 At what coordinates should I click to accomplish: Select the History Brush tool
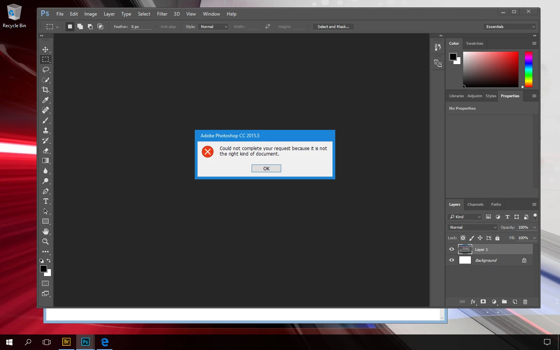pos(45,140)
